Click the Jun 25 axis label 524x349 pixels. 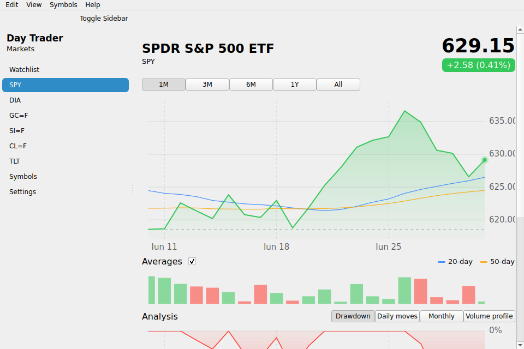tap(388, 247)
